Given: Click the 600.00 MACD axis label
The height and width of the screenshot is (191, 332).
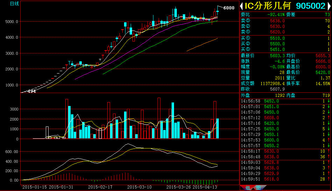Looking at the screenshot, I should [12, 152].
